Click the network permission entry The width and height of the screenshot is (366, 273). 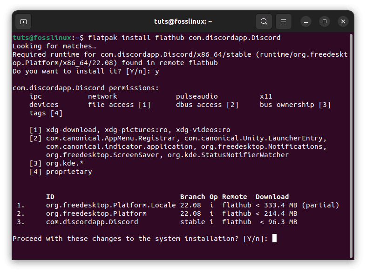coord(102,96)
